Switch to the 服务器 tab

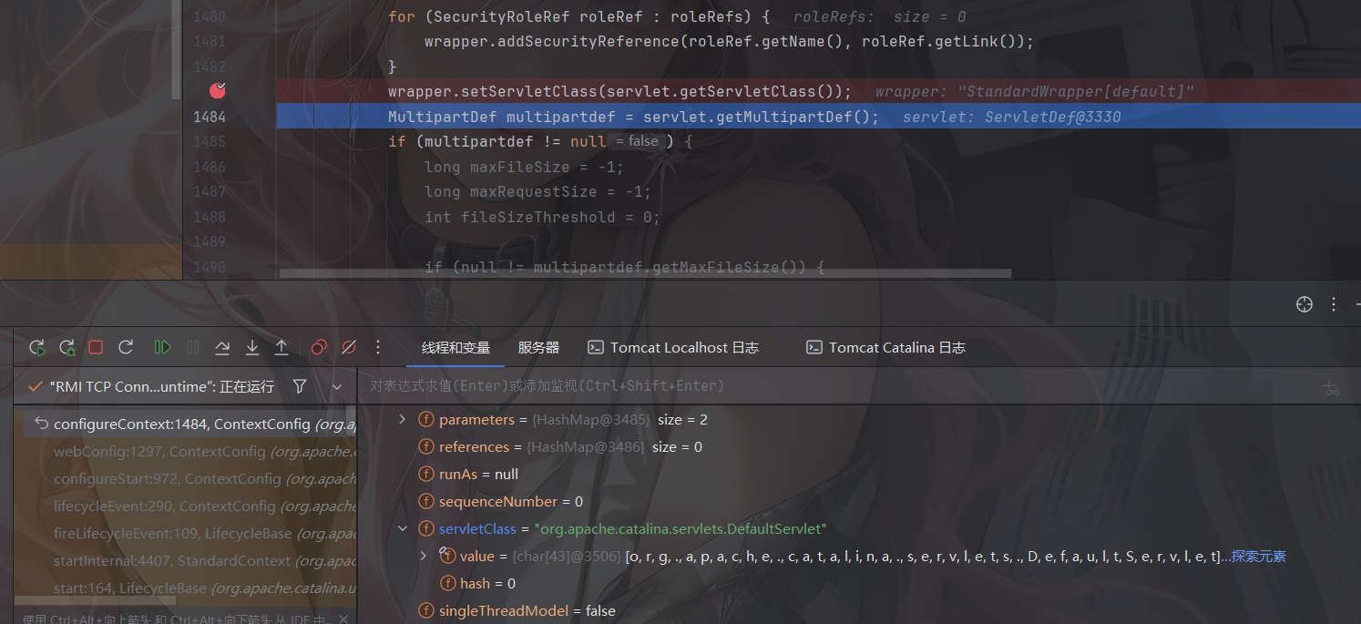coord(538,347)
